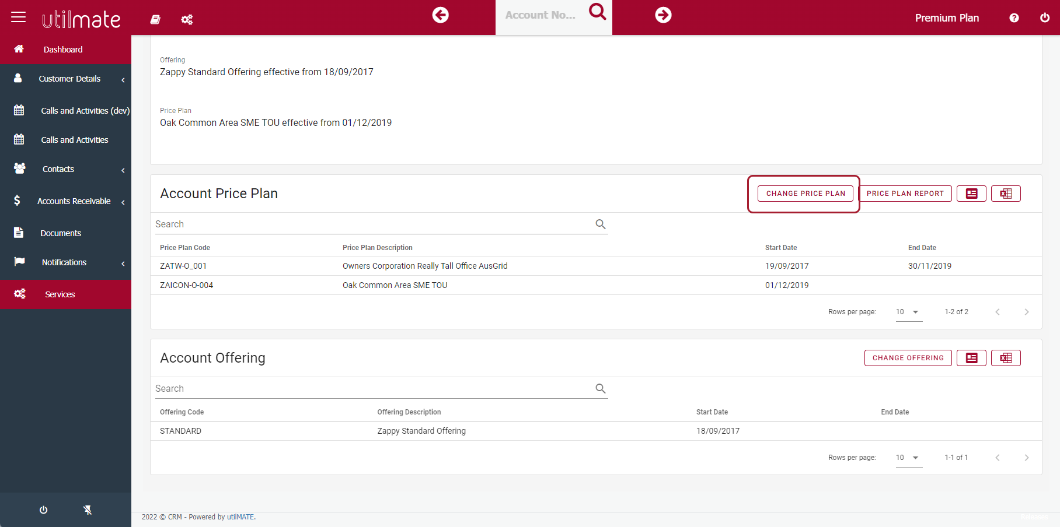Click the Account Price Plan search magnifier
Image resolution: width=1060 pixels, height=527 pixels.
[601, 224]
